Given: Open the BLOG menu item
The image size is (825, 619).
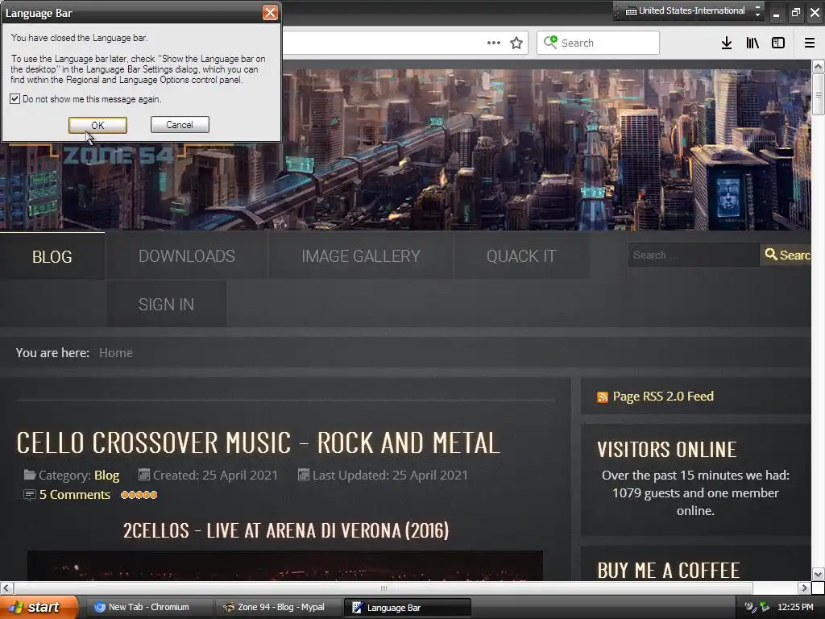Looking at the screenshot, I should 52,256.
